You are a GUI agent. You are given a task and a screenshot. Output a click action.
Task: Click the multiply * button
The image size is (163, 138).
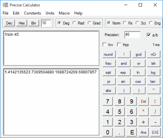(143, 112)
